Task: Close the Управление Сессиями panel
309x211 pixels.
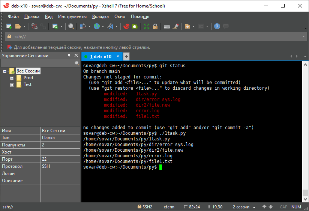Action: (76, 56)
